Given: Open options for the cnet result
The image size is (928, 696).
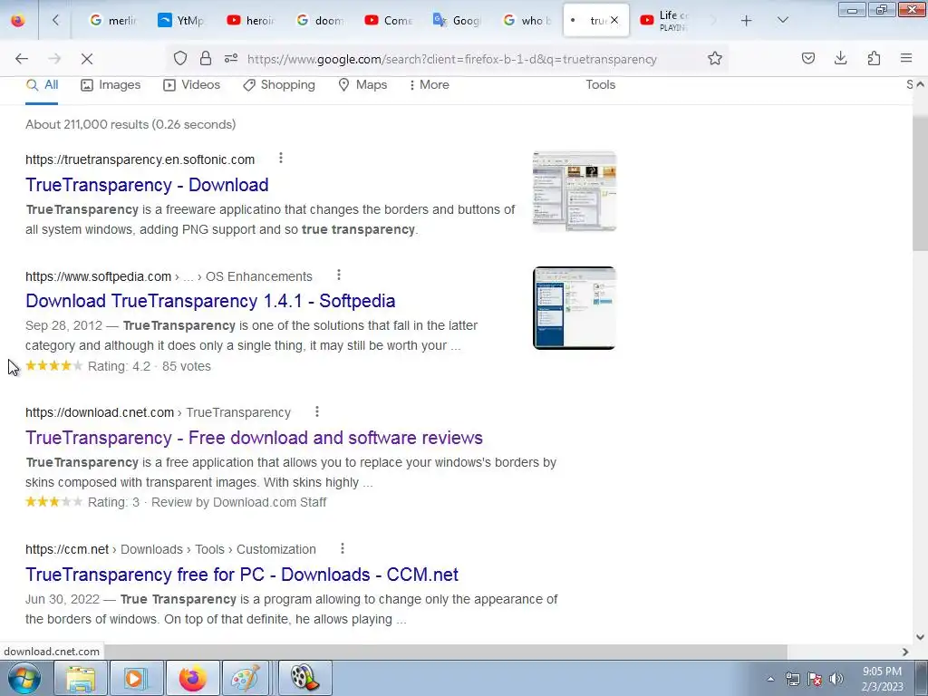Looking at the screenshot, I should click(x=317, y=411).
